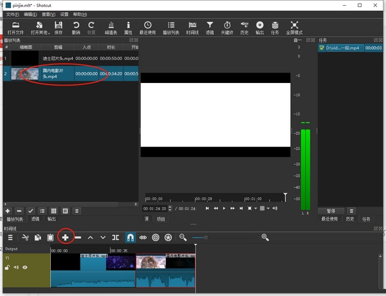
Task: Open the Open Other dropdown arrow
Action: [49, 32]
